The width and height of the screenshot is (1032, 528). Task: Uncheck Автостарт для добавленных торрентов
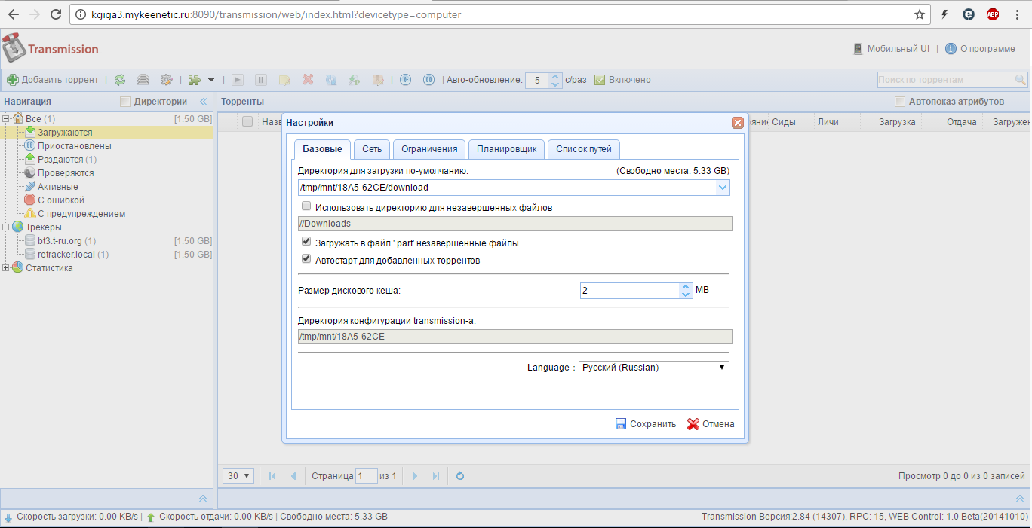point(306,259)
